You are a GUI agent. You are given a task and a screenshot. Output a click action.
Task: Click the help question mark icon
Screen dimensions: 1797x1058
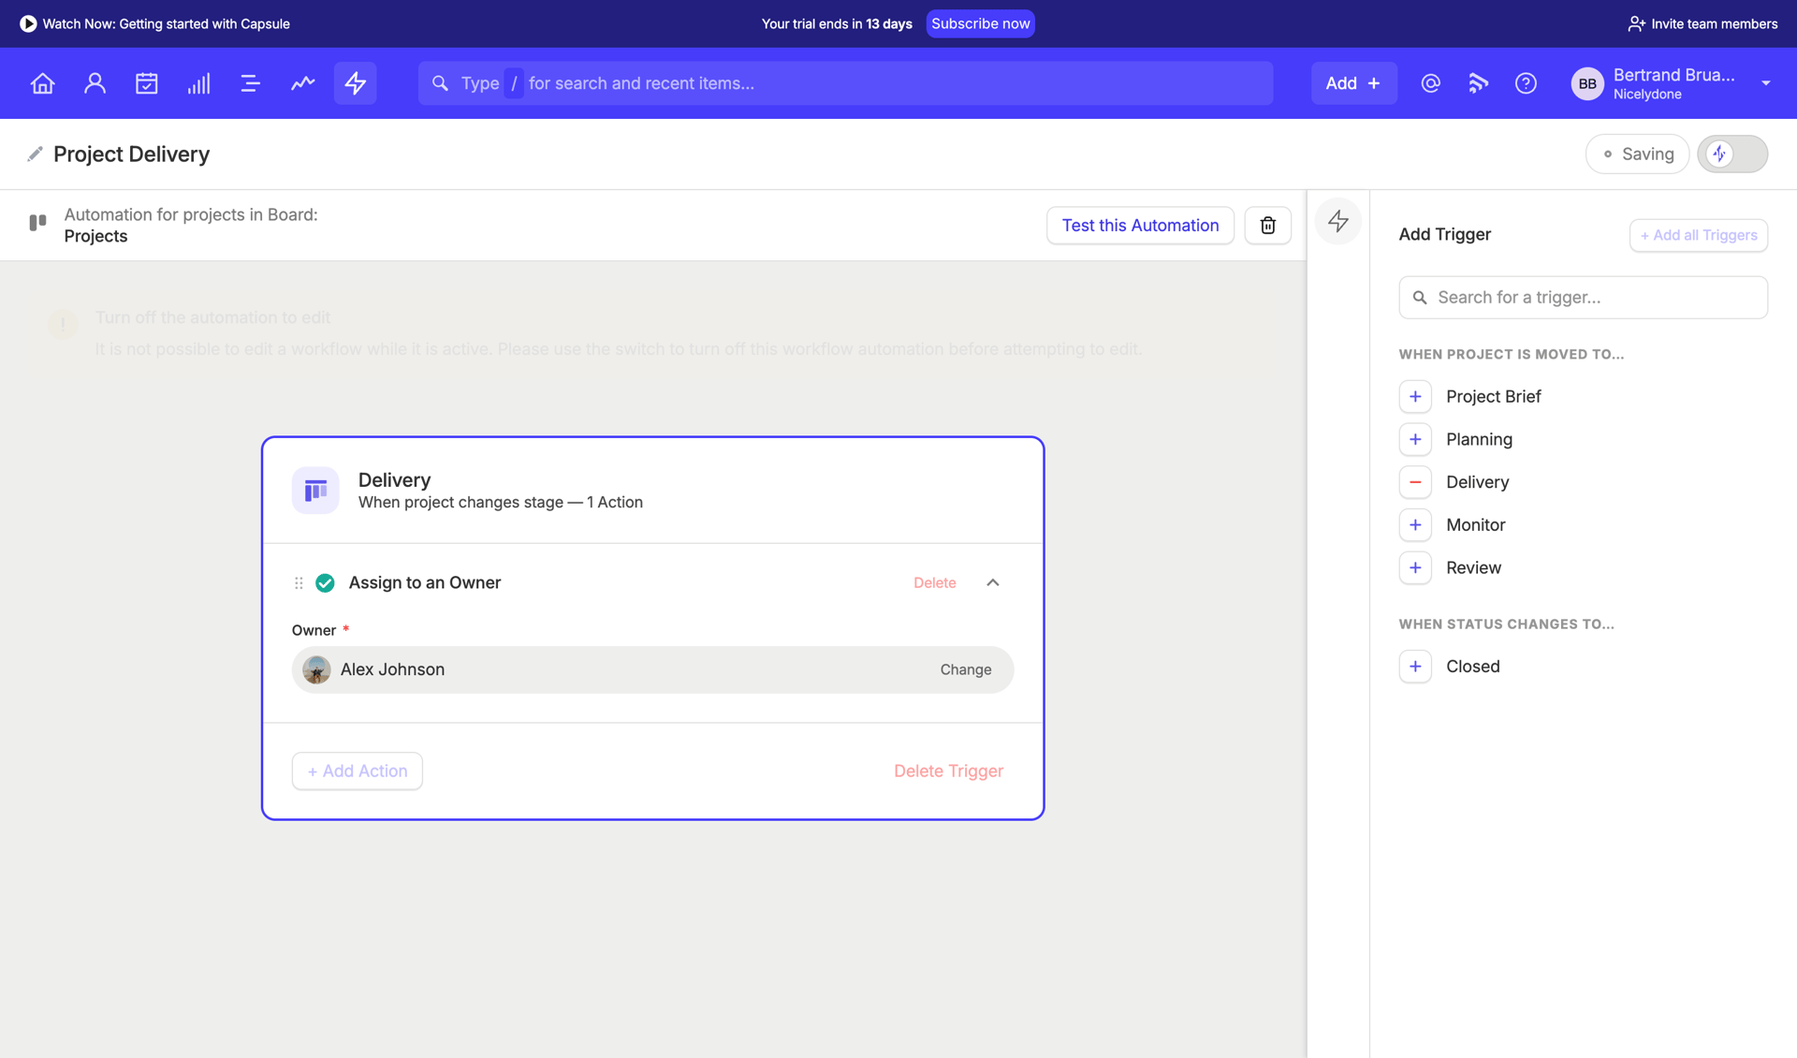click(x=1525, y=82)
